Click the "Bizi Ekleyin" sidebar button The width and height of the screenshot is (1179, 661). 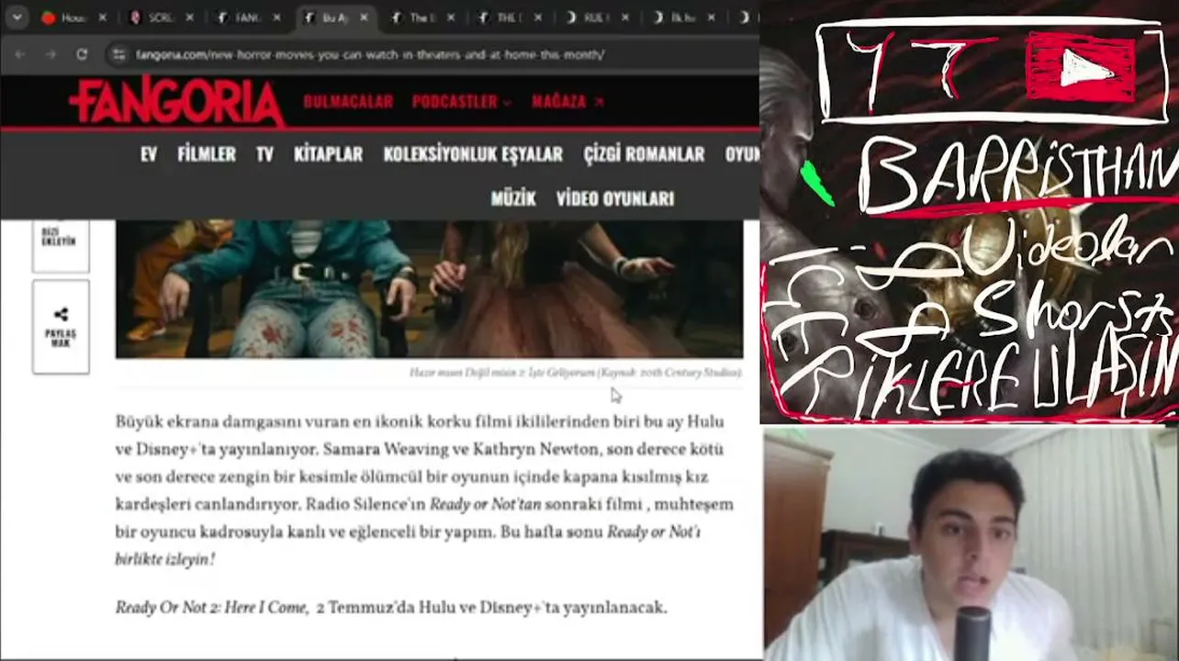[x=61, y=245]
